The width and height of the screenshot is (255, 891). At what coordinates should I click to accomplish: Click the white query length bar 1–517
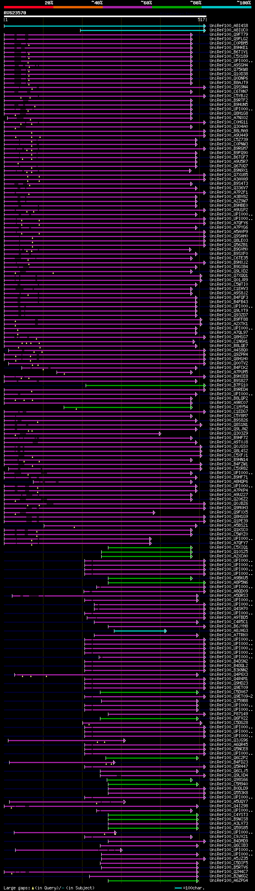point(105,17)
